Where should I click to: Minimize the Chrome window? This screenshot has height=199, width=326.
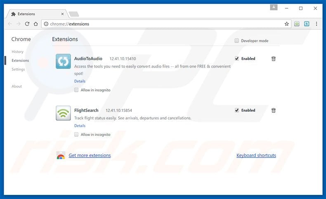point(286,8)
